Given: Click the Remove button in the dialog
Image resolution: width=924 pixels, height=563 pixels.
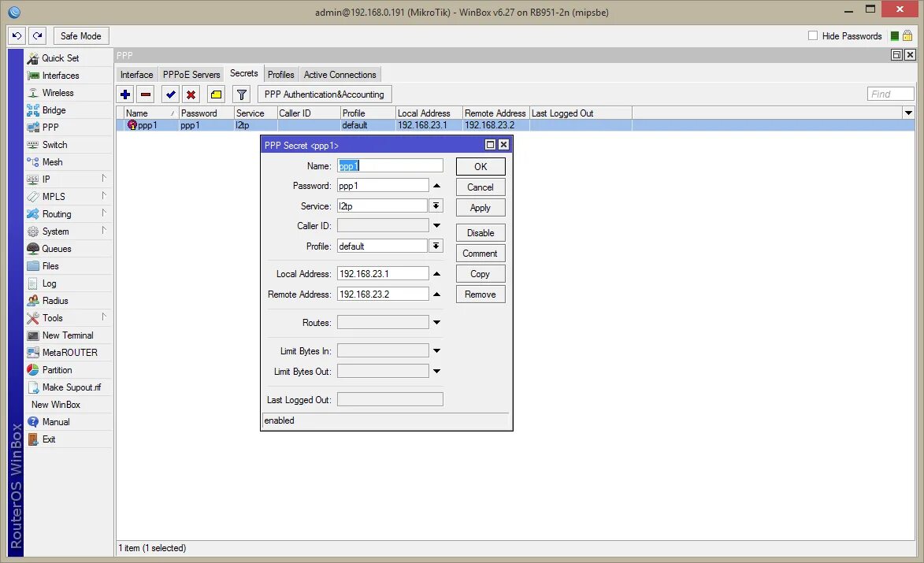Looking at the screenshot, I should pyautogui.click(x=481, y=294).
